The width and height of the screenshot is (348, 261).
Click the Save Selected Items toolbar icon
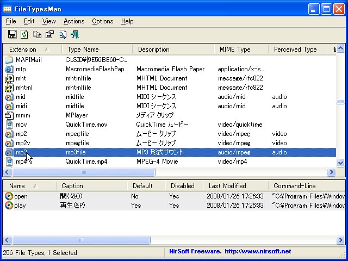tap(12, 34)
